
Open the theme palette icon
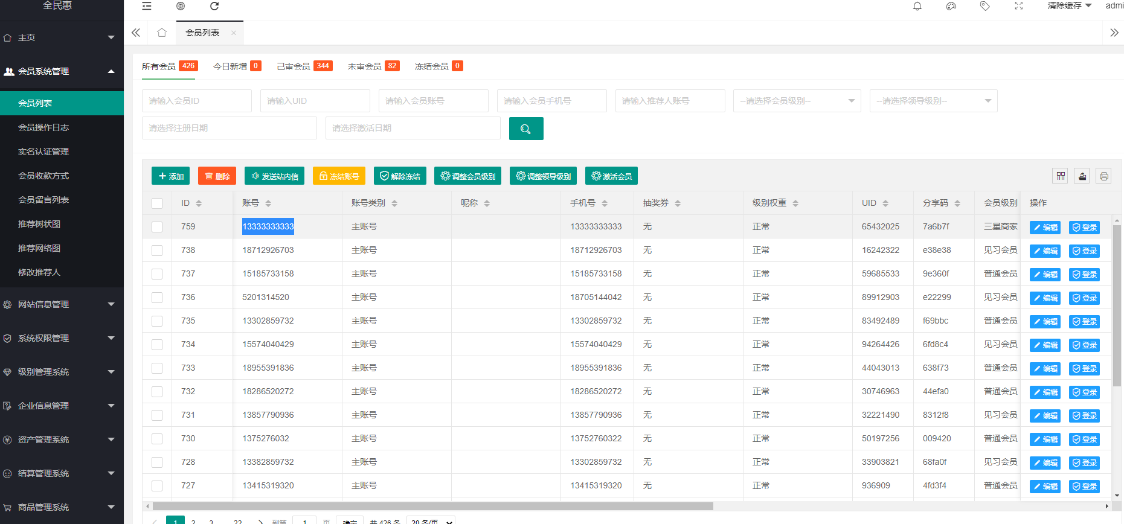tap(951, 6)
